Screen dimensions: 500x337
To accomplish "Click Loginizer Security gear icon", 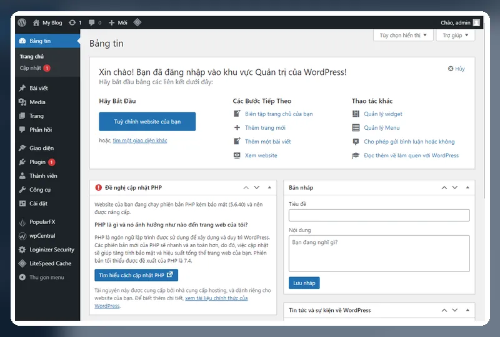I will (22, 250).
